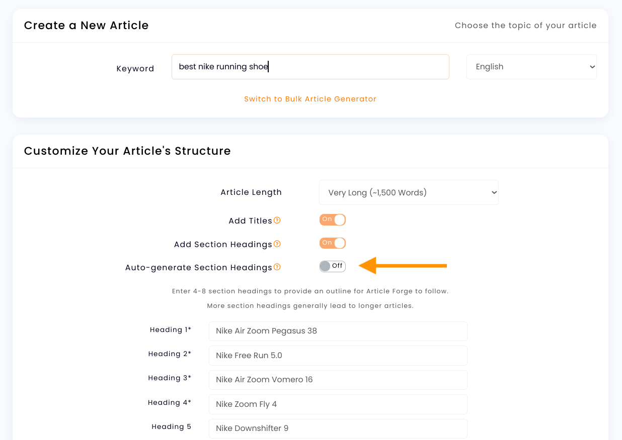The image size is (622, 440).
Task: Open the Add Titles help tooltip
Action: point(278,219)
